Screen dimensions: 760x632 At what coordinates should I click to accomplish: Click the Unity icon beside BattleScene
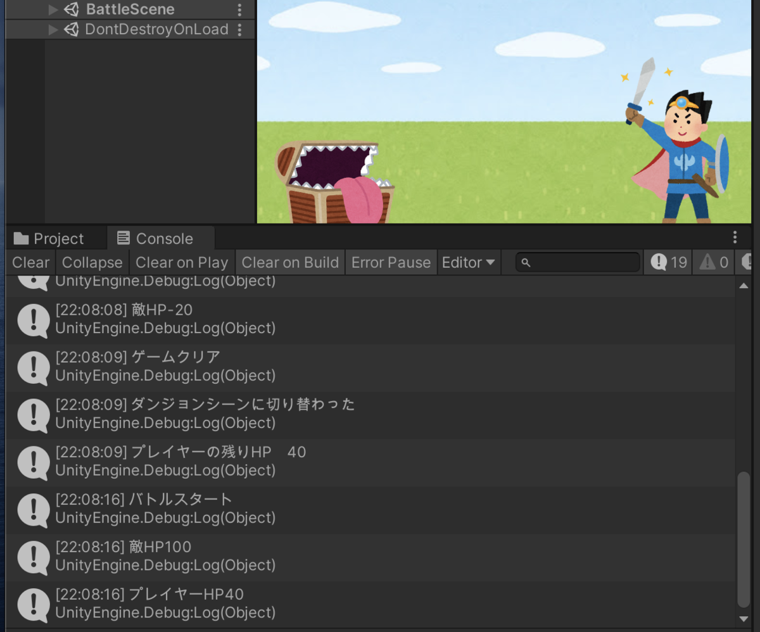pos(72,9)
